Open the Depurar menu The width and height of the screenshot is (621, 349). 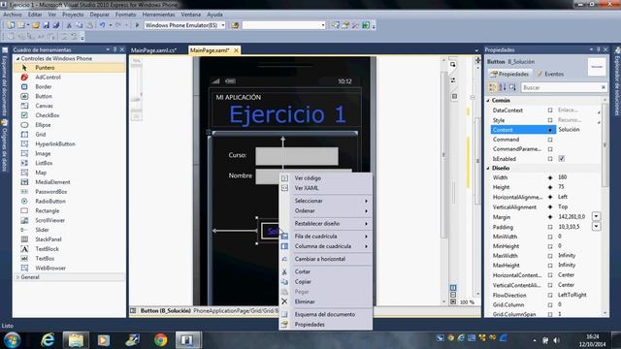click(99, 15)
